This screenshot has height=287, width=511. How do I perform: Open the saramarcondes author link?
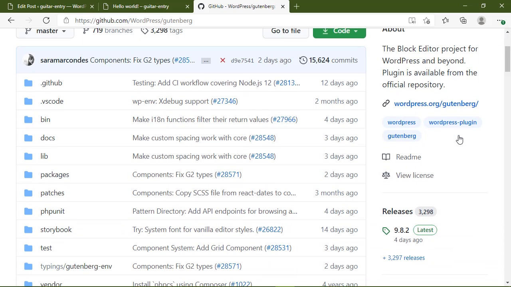(x=64, y=60)
